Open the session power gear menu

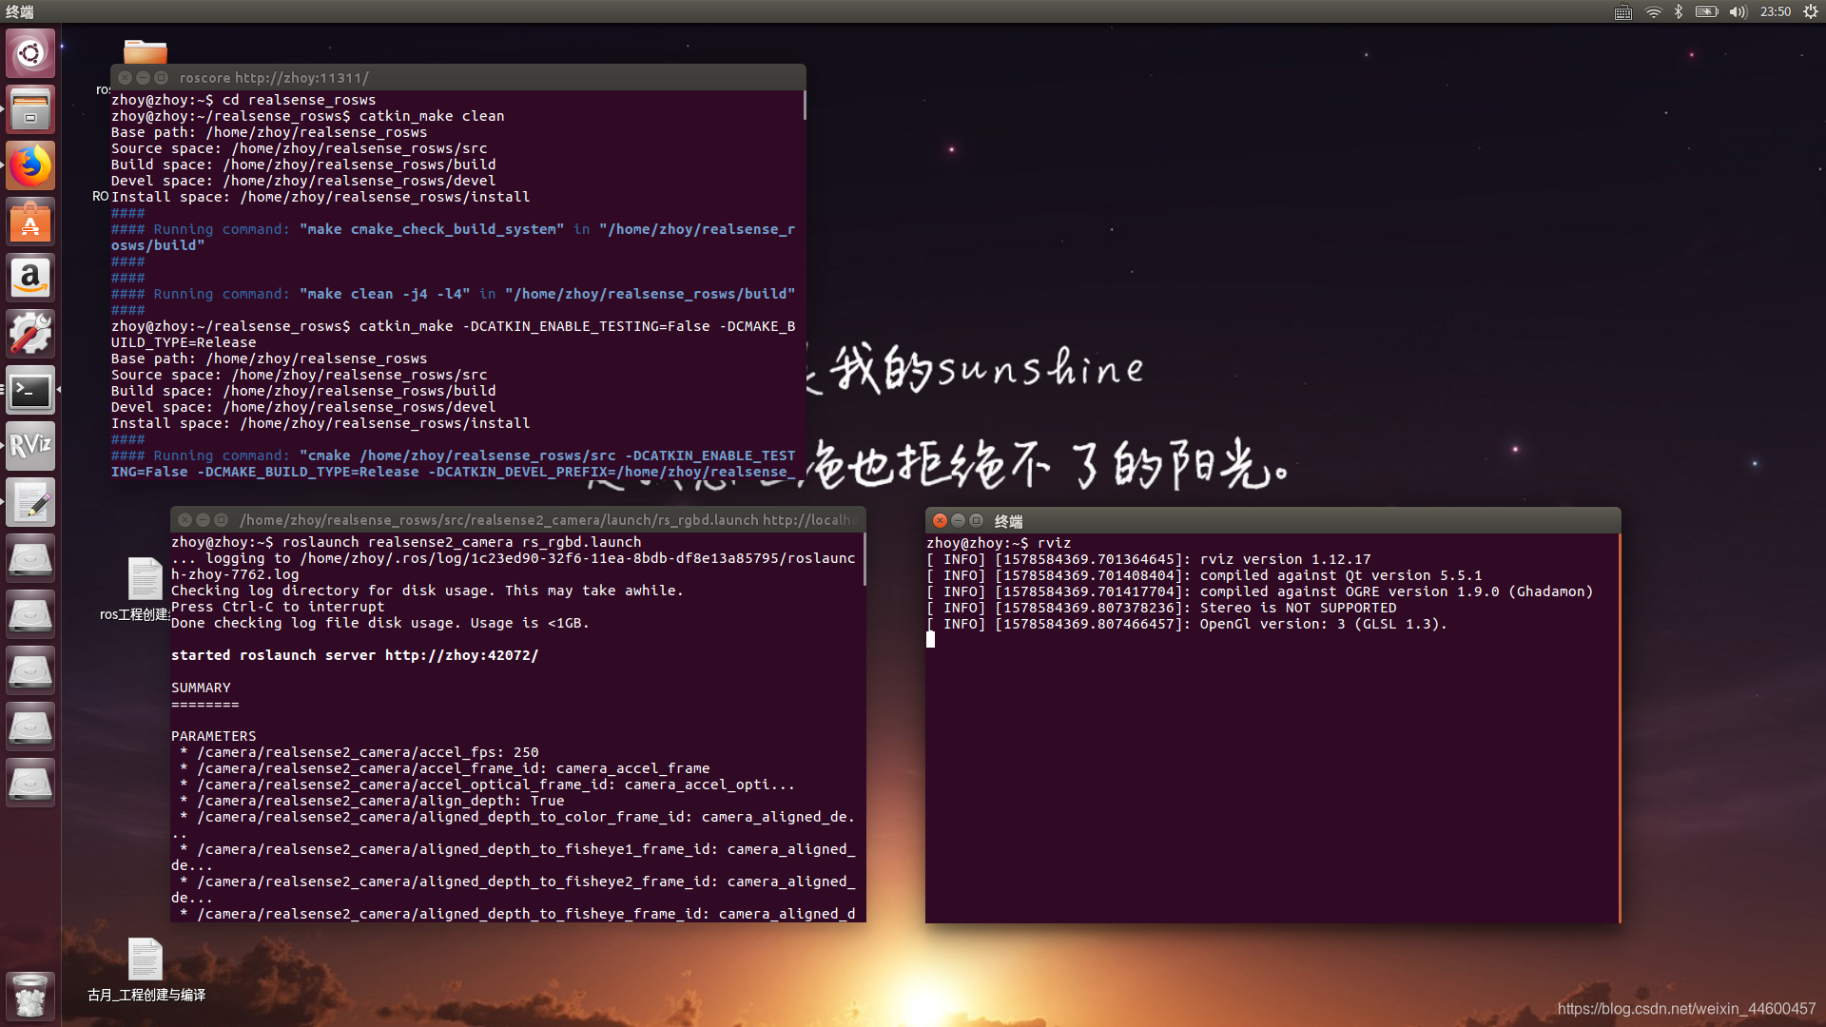1810,11
